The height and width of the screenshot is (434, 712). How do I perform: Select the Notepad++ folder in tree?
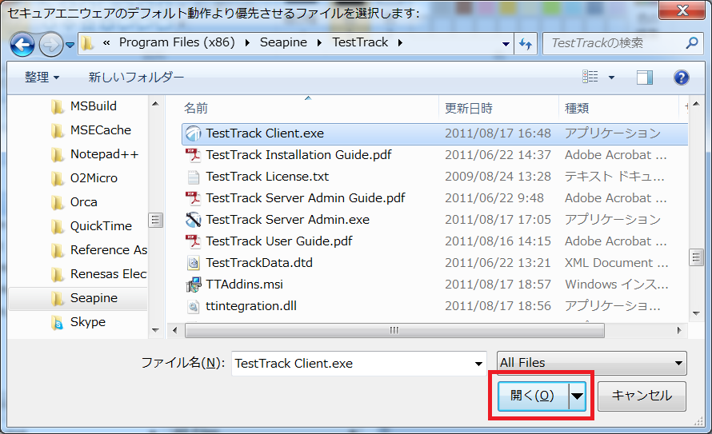tap(104, 154)
